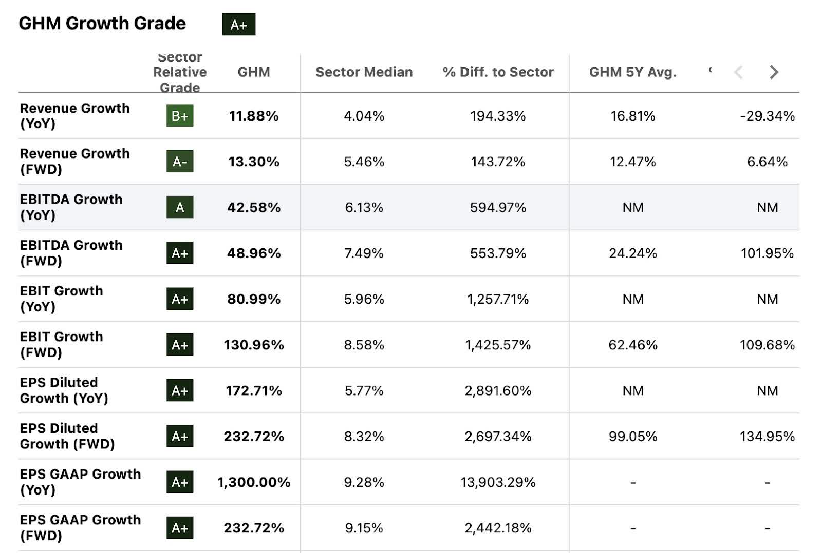Screen dimensions: 822x553
Task: Click the A+ badge for EPS GAAP Growth (YoY)
Action: (x=180, y=482)
